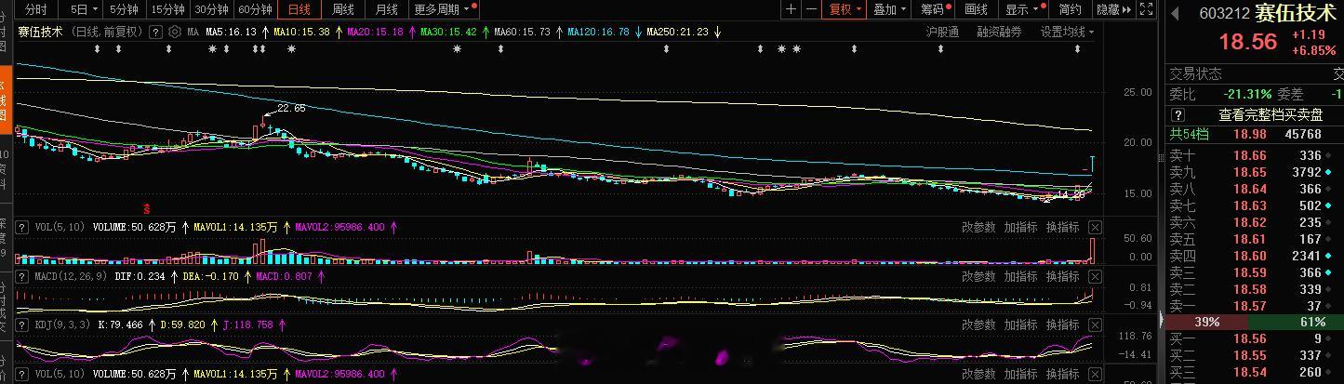The height and width of the screenshot is (384, 1344).
Task: Close the KDJ indicator panel
Action: tap(1095, 324)
